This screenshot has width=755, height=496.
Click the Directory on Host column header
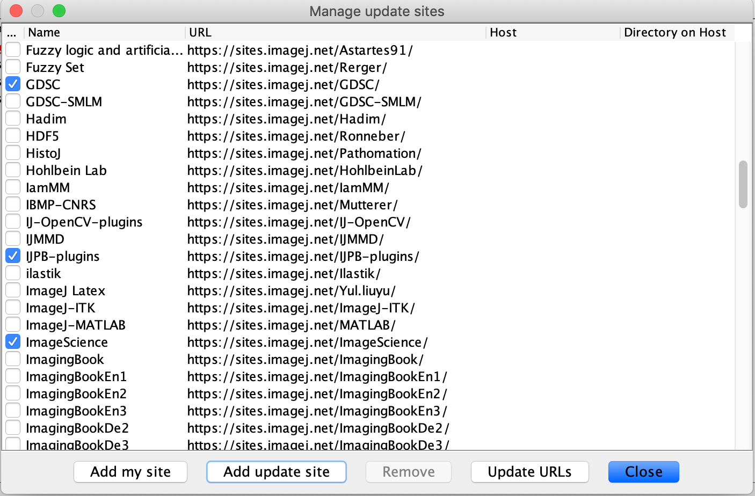678,32
